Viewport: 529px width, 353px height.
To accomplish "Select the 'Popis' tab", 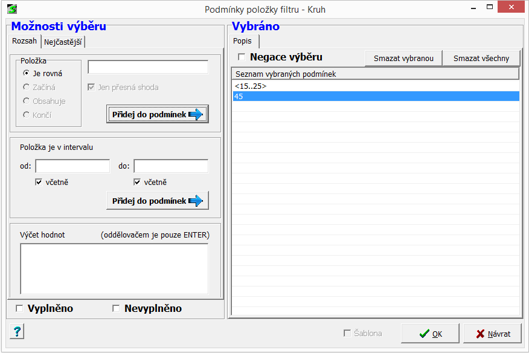I will coord(243,41).
